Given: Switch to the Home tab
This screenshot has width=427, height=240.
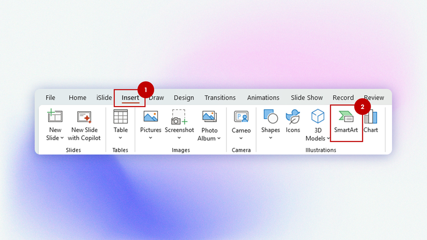Looking at the screenshot, I should click(77, 98).
